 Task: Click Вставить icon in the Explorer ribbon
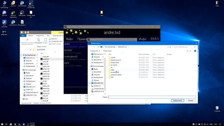pyautogui.click(x=45, y=41)
